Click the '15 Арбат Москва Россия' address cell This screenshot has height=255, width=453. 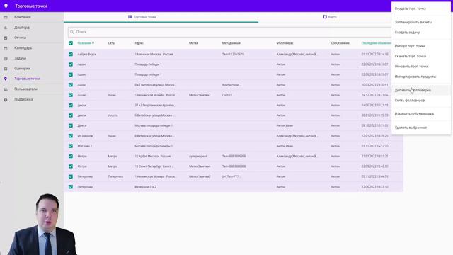(153, 156)
